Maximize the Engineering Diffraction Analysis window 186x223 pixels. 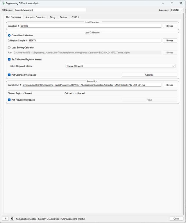[172, 3]
